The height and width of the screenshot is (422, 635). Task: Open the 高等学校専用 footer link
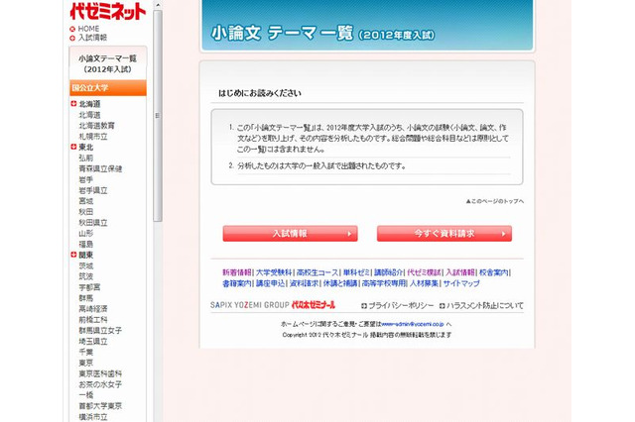pos(384,283)
